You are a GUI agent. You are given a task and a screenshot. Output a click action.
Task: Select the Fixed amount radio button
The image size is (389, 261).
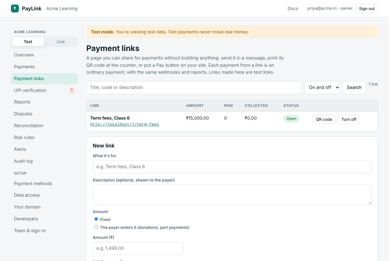click(96, 219)
